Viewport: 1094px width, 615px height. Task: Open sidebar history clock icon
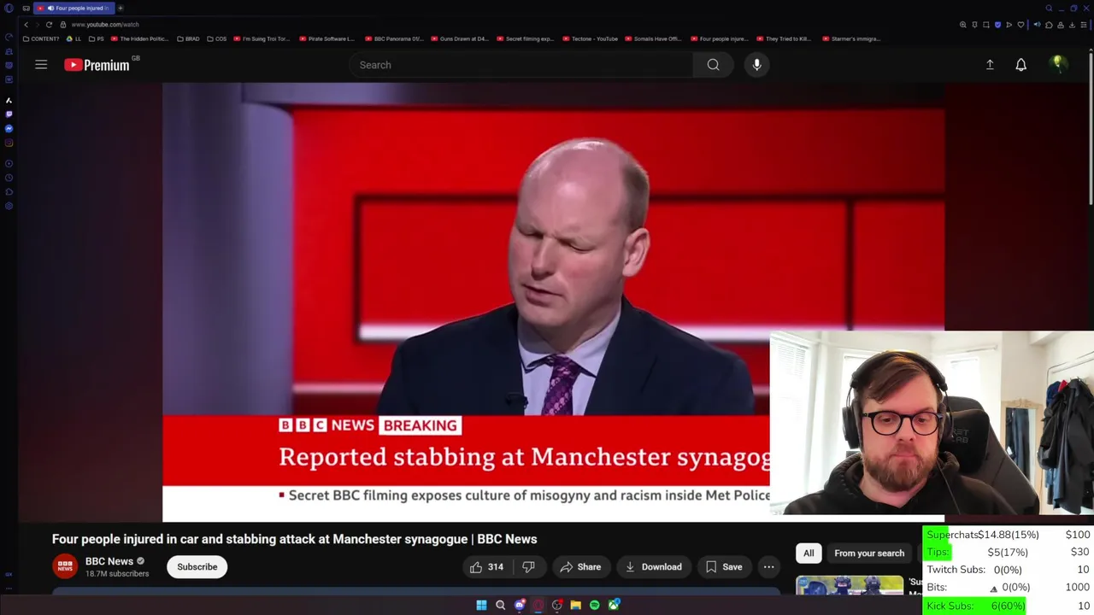[x=9, y=178]
